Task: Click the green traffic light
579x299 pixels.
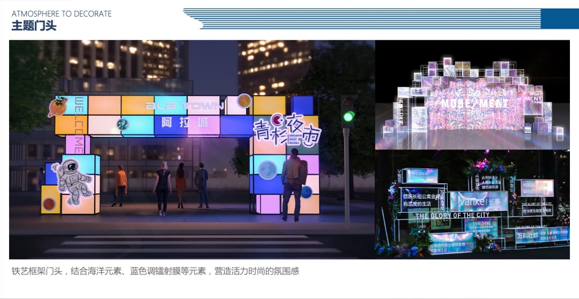Action: 349,116
